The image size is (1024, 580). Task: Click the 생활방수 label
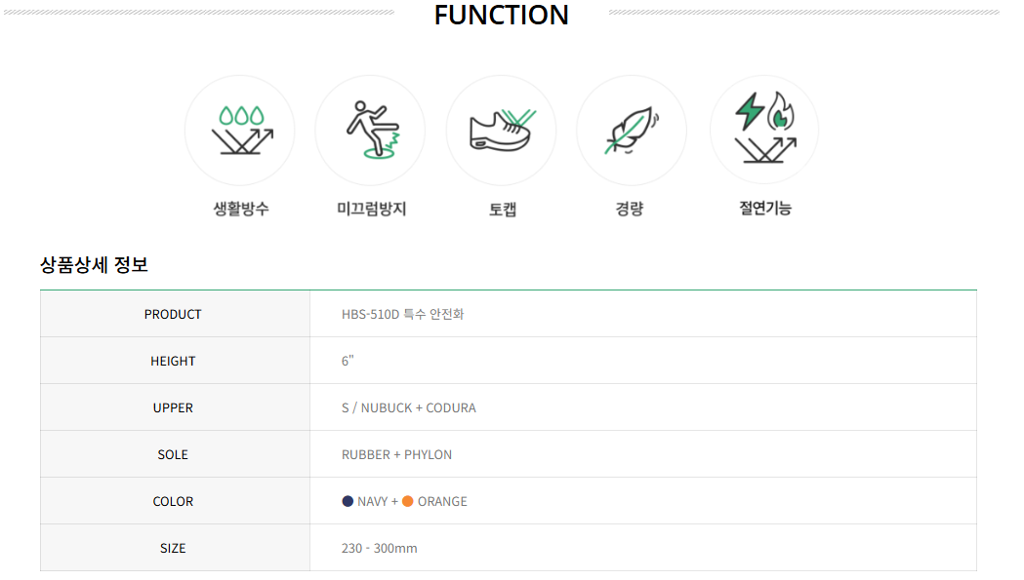click(x=241, y=209)
